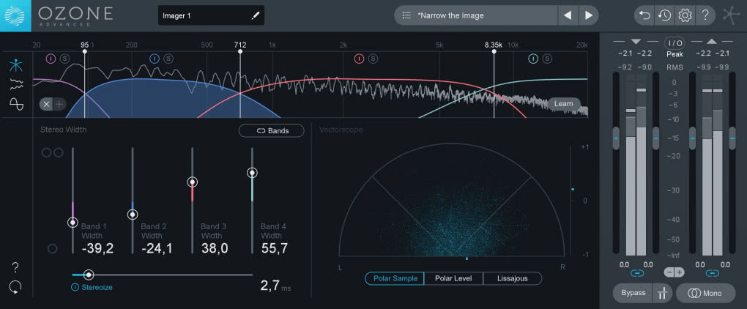747x309 pixels.
Task: Open settings gear icon
Action: tap(685, 15)
